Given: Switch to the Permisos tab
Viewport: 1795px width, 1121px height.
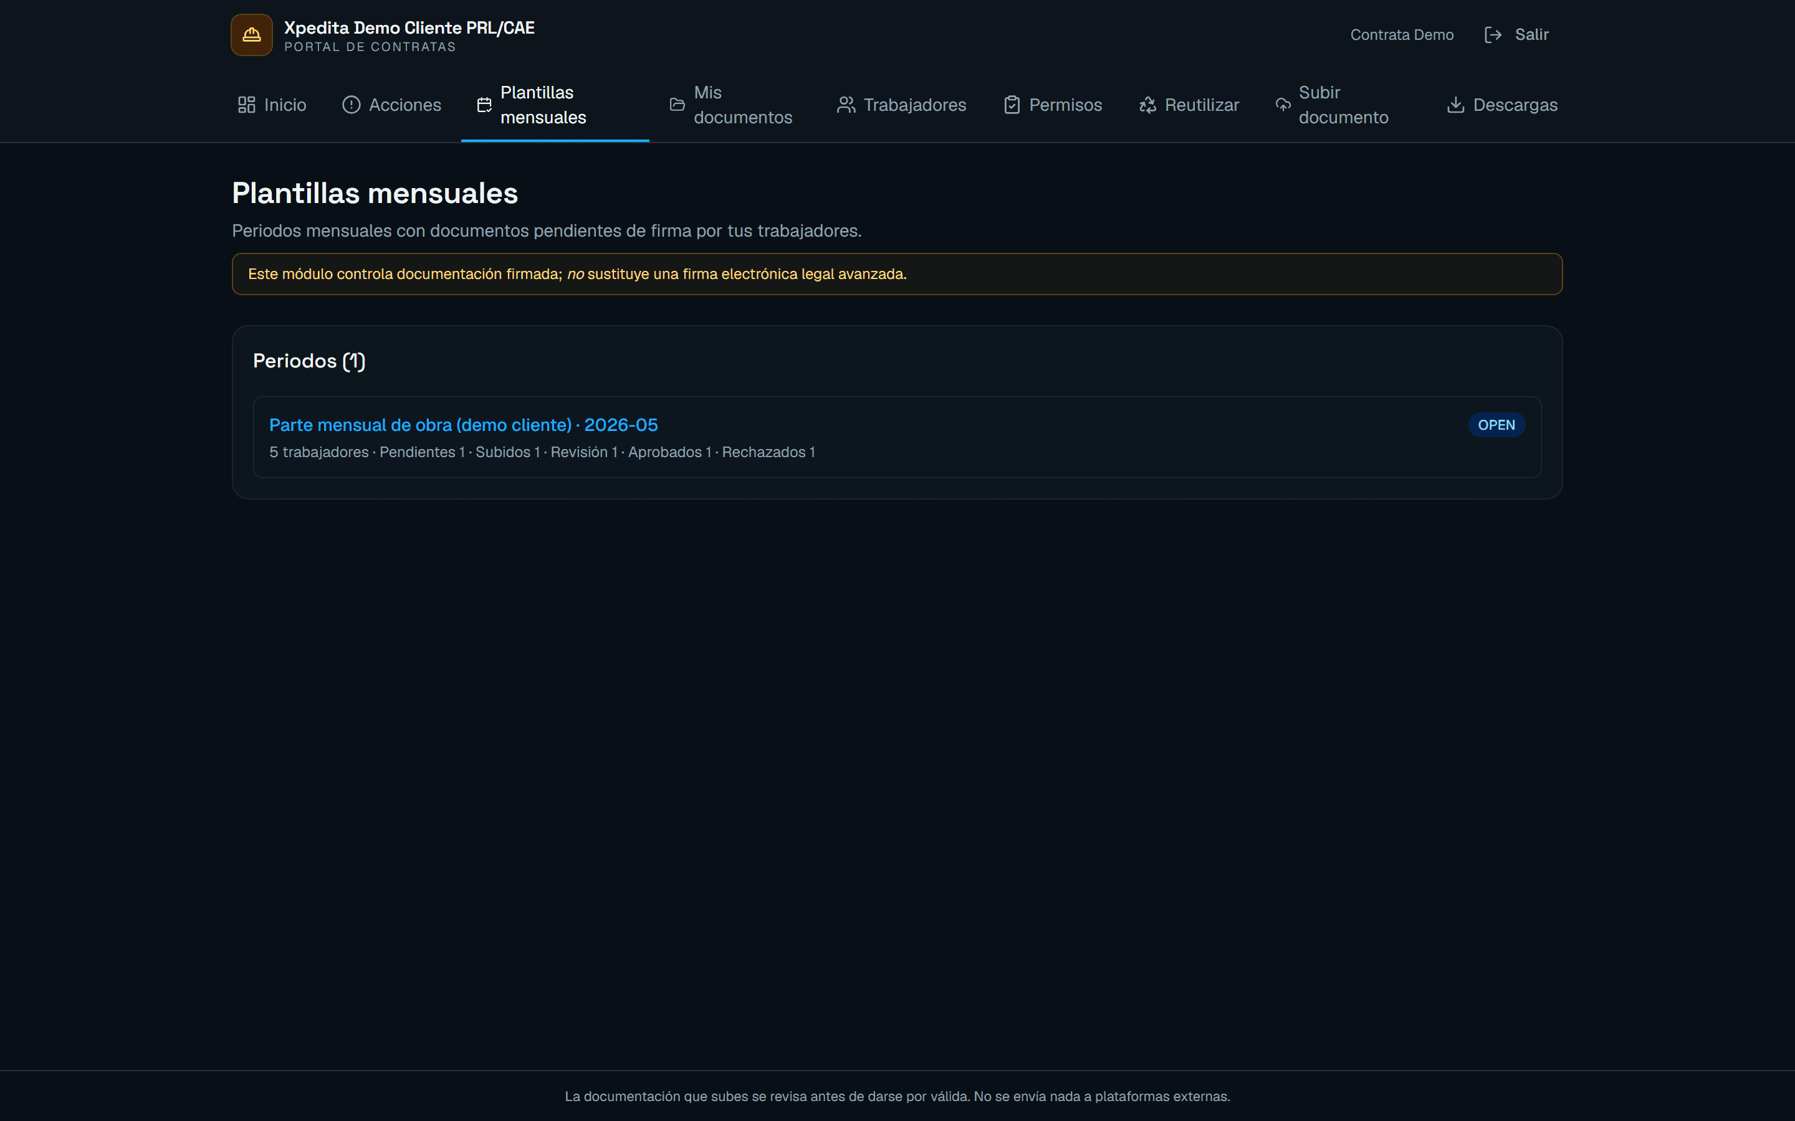Looking at the screenshot, I should point(1053,105).
